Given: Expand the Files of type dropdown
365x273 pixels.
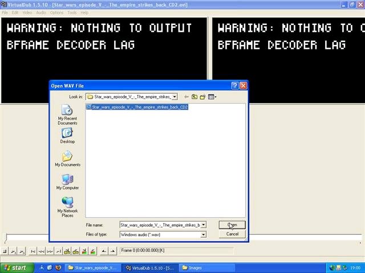Looking at the screenshot, I should pos(203,235).
